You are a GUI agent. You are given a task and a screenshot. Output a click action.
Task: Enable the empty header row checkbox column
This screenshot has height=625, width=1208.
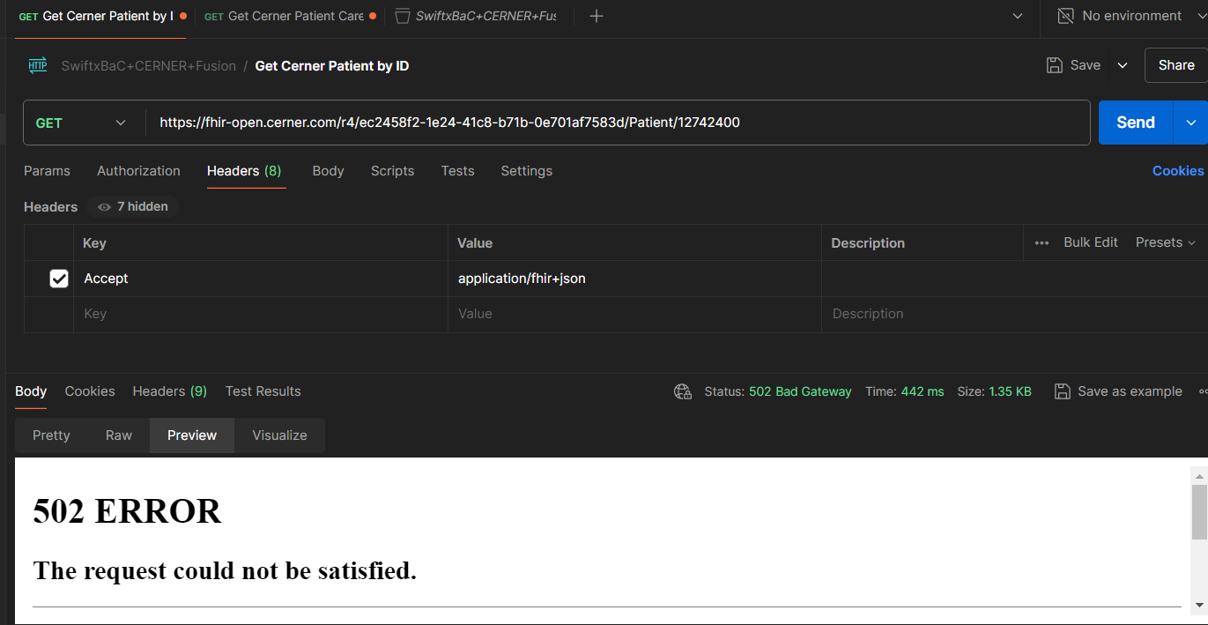click(x=58, y=313)
